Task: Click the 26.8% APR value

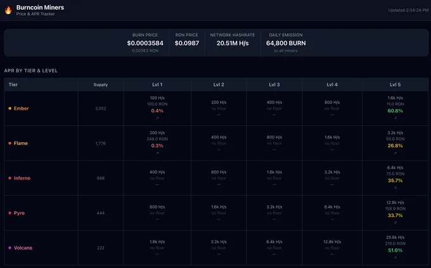Action: [396, 146]
